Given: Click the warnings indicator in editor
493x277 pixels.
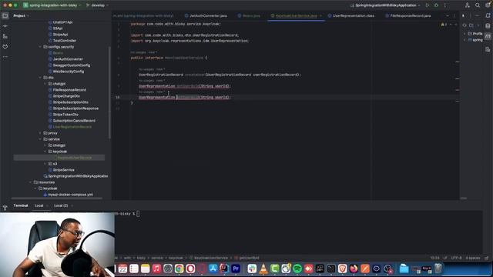Looking at the screenshot, I should click(x=444, y=25).
